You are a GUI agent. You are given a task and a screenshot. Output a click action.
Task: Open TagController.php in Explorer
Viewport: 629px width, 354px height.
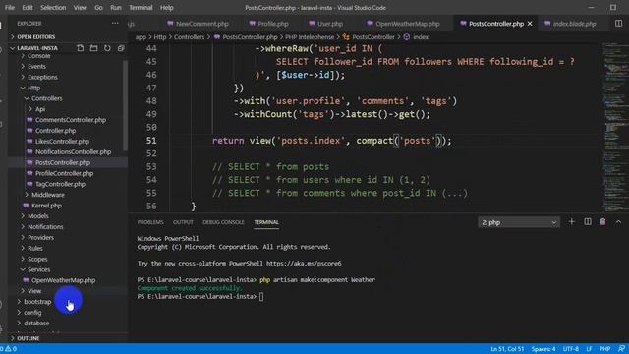coord(60,184)
